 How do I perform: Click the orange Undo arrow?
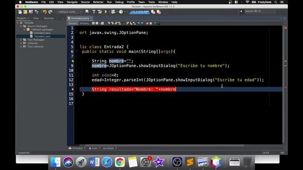pyautogui.click(x=45, y=12)
